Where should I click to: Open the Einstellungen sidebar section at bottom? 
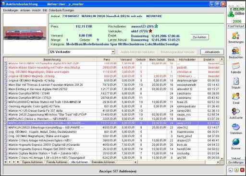click(x=236, y=162)
